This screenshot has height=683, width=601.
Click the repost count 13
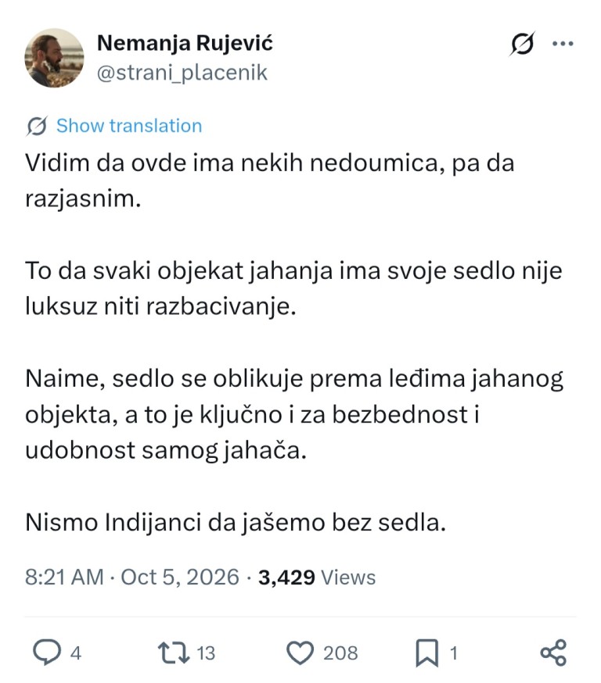coord(206,653)
